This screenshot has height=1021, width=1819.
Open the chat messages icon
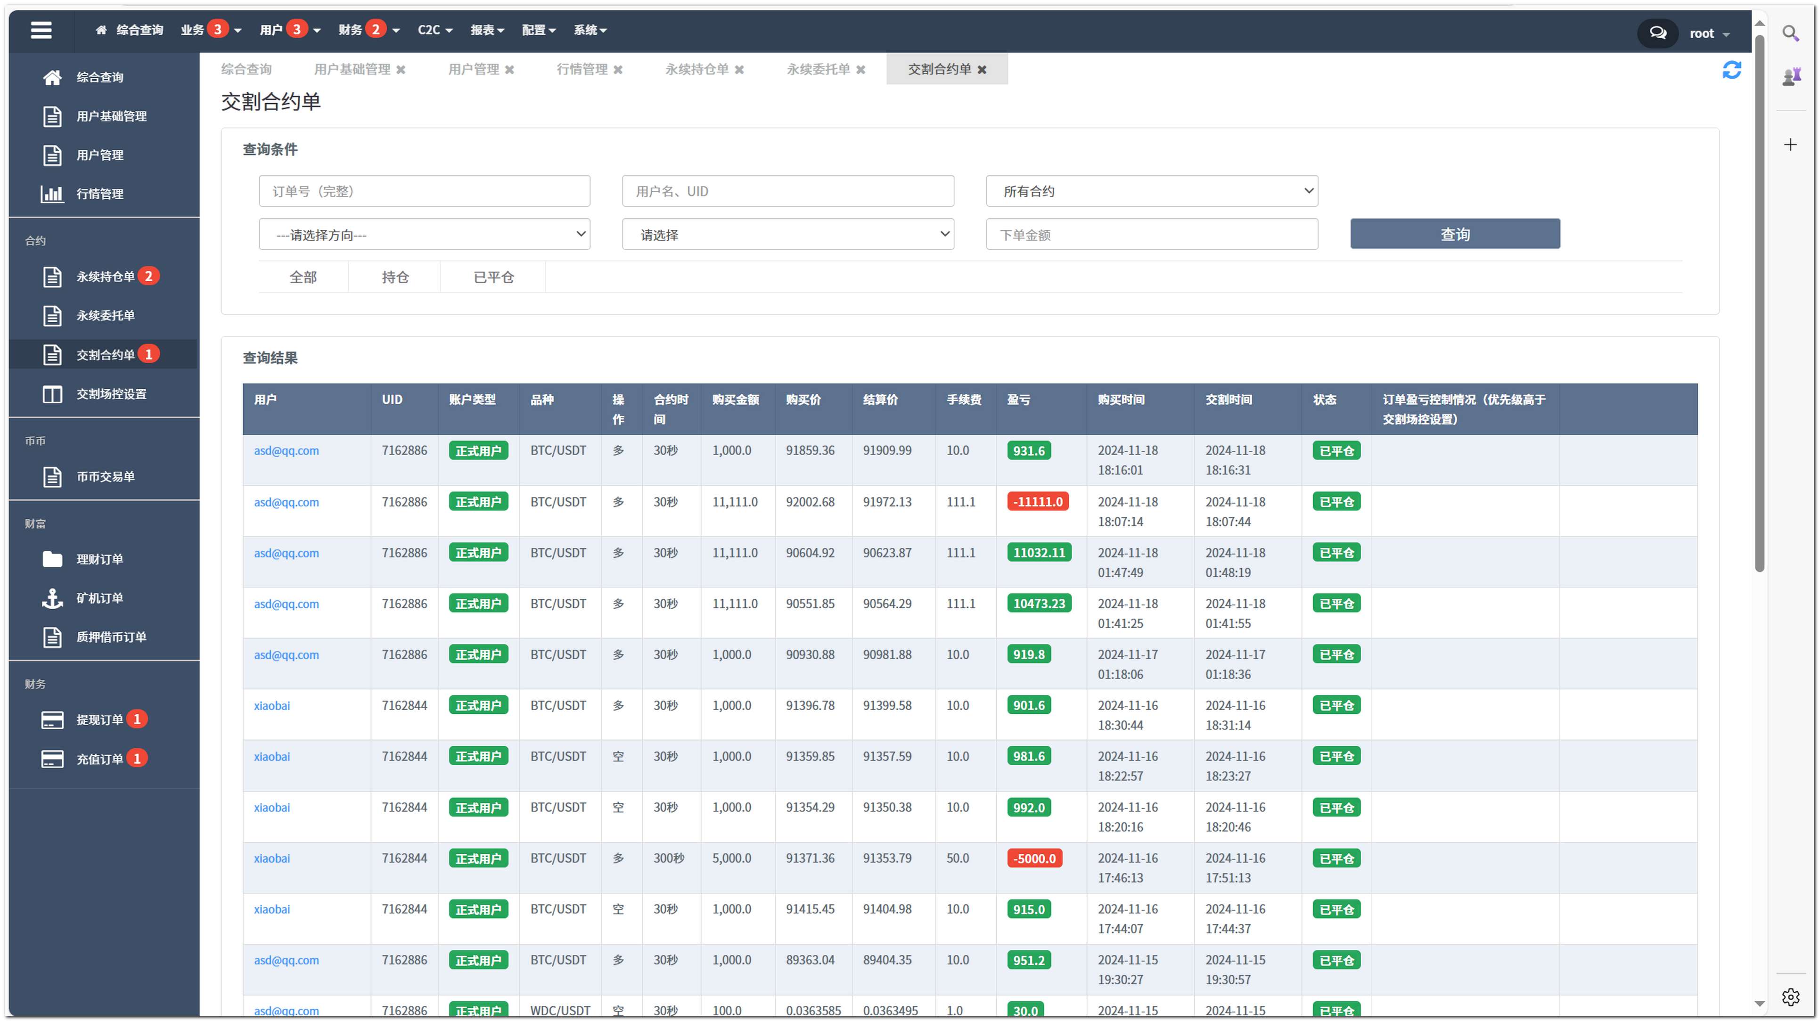1657,33
